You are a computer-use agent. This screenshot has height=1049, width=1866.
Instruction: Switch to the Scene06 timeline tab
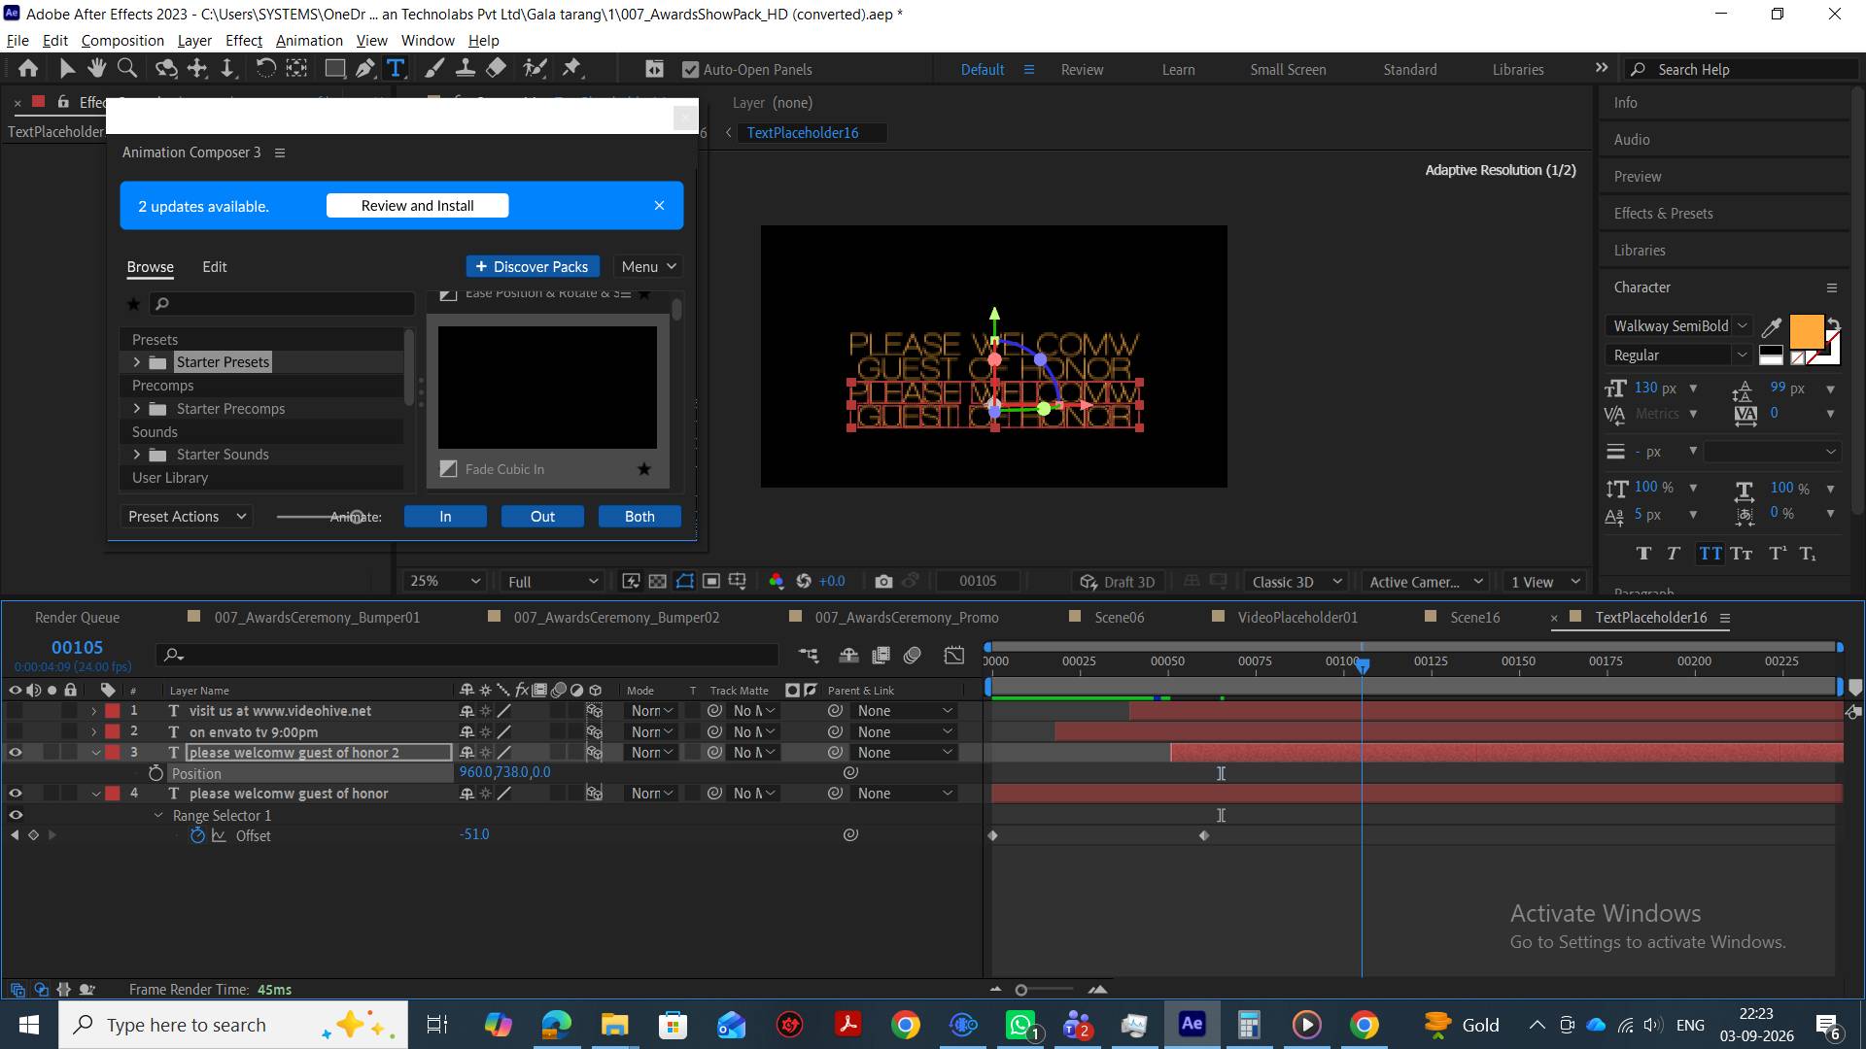click(x=1119, y=617)
